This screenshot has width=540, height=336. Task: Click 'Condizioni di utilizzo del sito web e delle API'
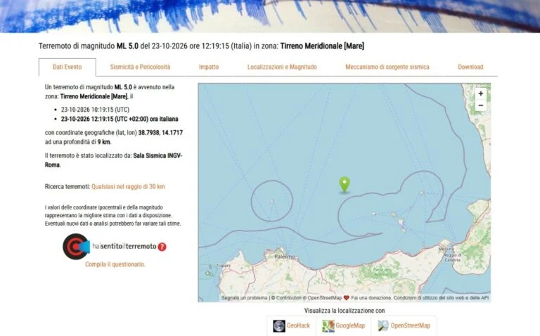[441, 298]
